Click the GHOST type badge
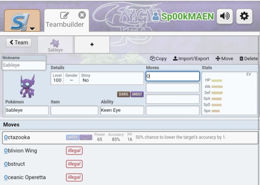Image resolution: width=260 pixels, height=185 pixels. 137,94
